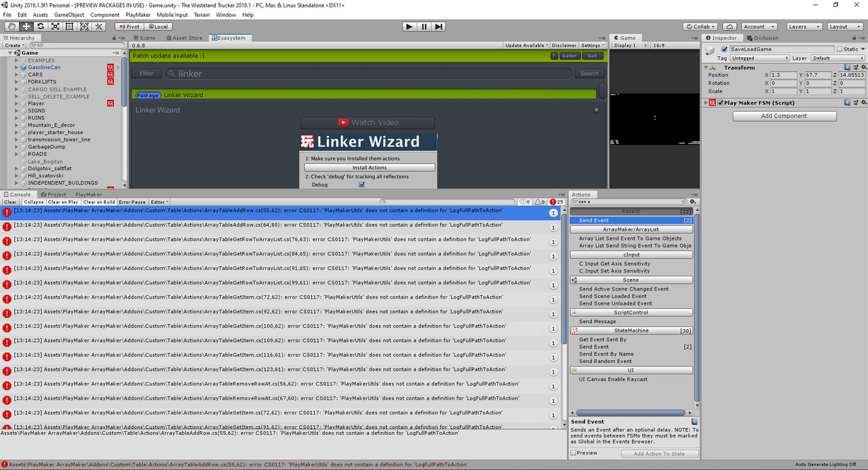Click PlayMaker icon next to GasolineCan

pyautogui.click(x=111, y=67)
